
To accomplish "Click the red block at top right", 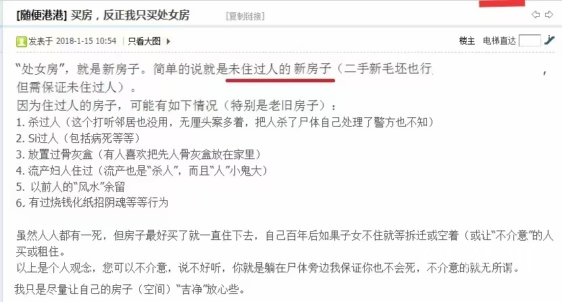I will pyautogui.click(x=502, y=3).
